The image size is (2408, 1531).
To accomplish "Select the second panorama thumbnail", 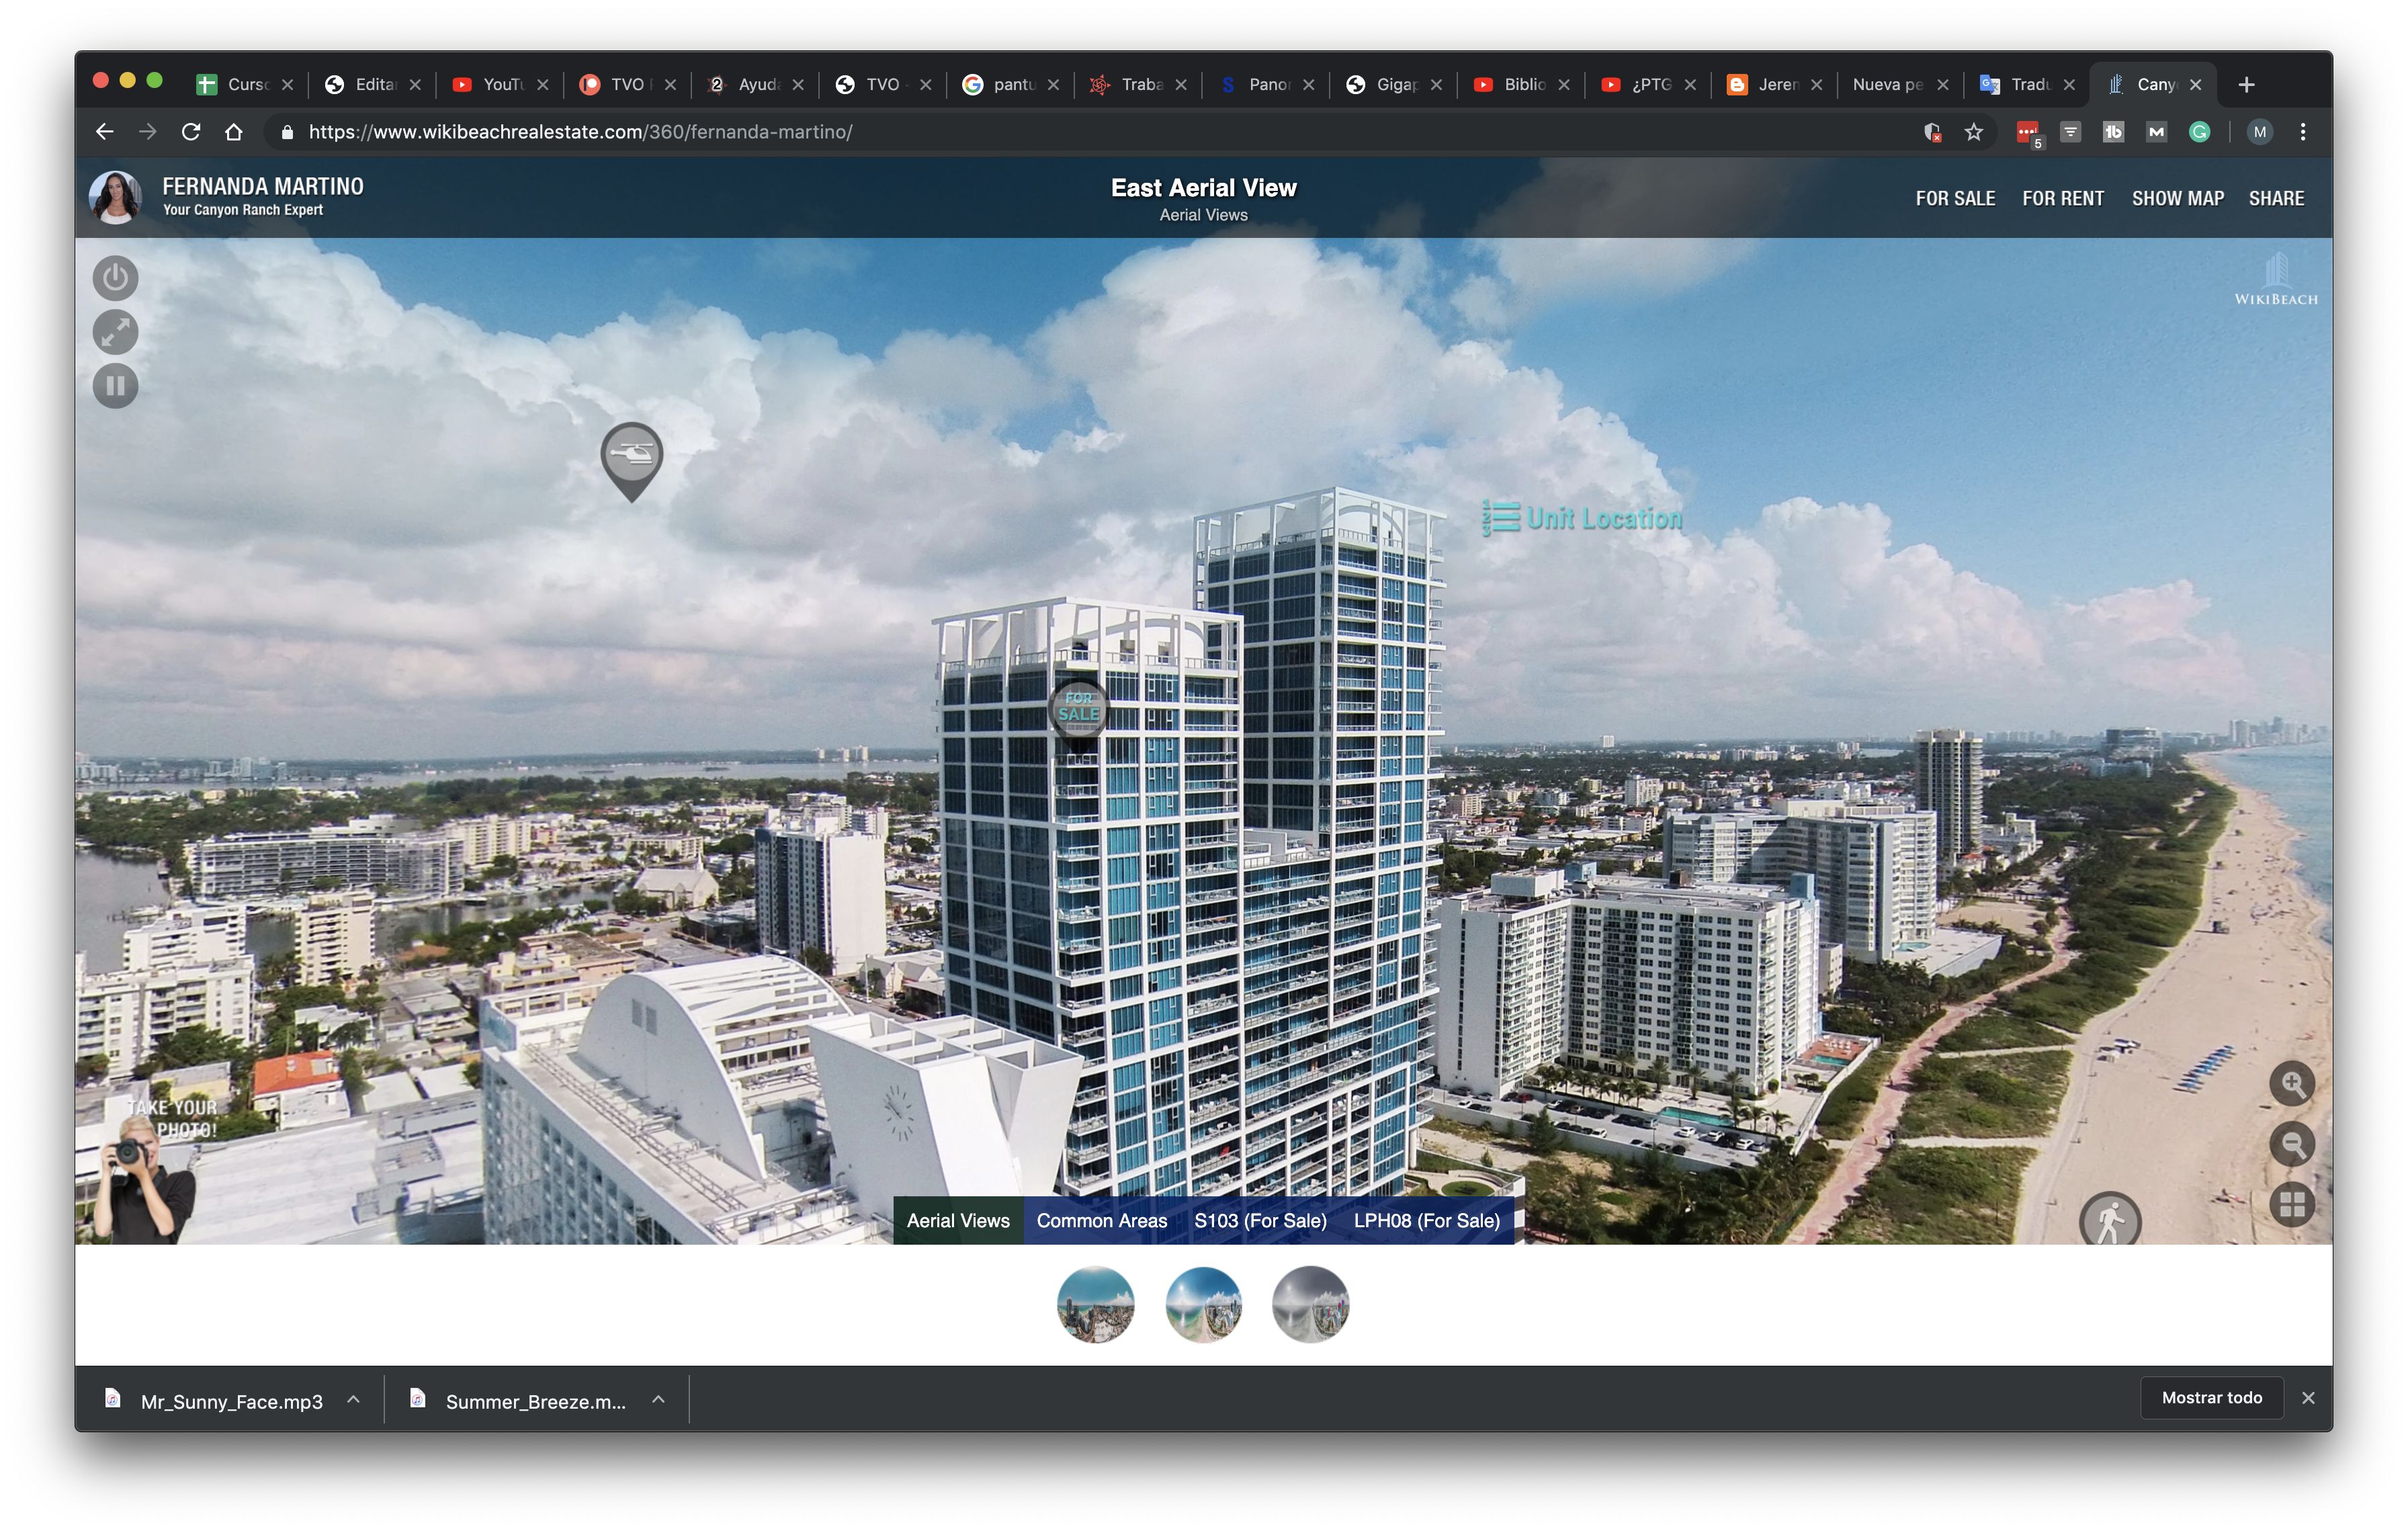I will [x=1203, y=1304].
